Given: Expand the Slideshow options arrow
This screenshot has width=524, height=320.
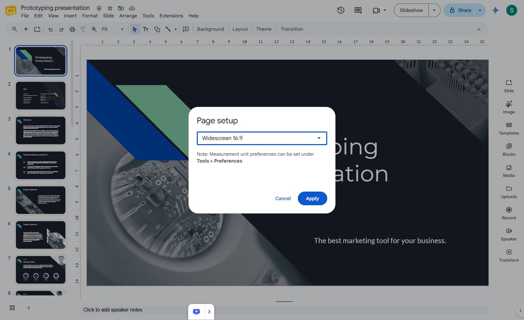Looking at the screenshot, I should [x=434, y=10].
